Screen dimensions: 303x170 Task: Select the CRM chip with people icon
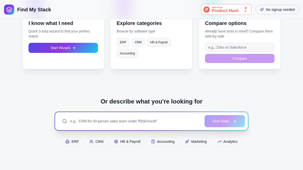point(96,142)
